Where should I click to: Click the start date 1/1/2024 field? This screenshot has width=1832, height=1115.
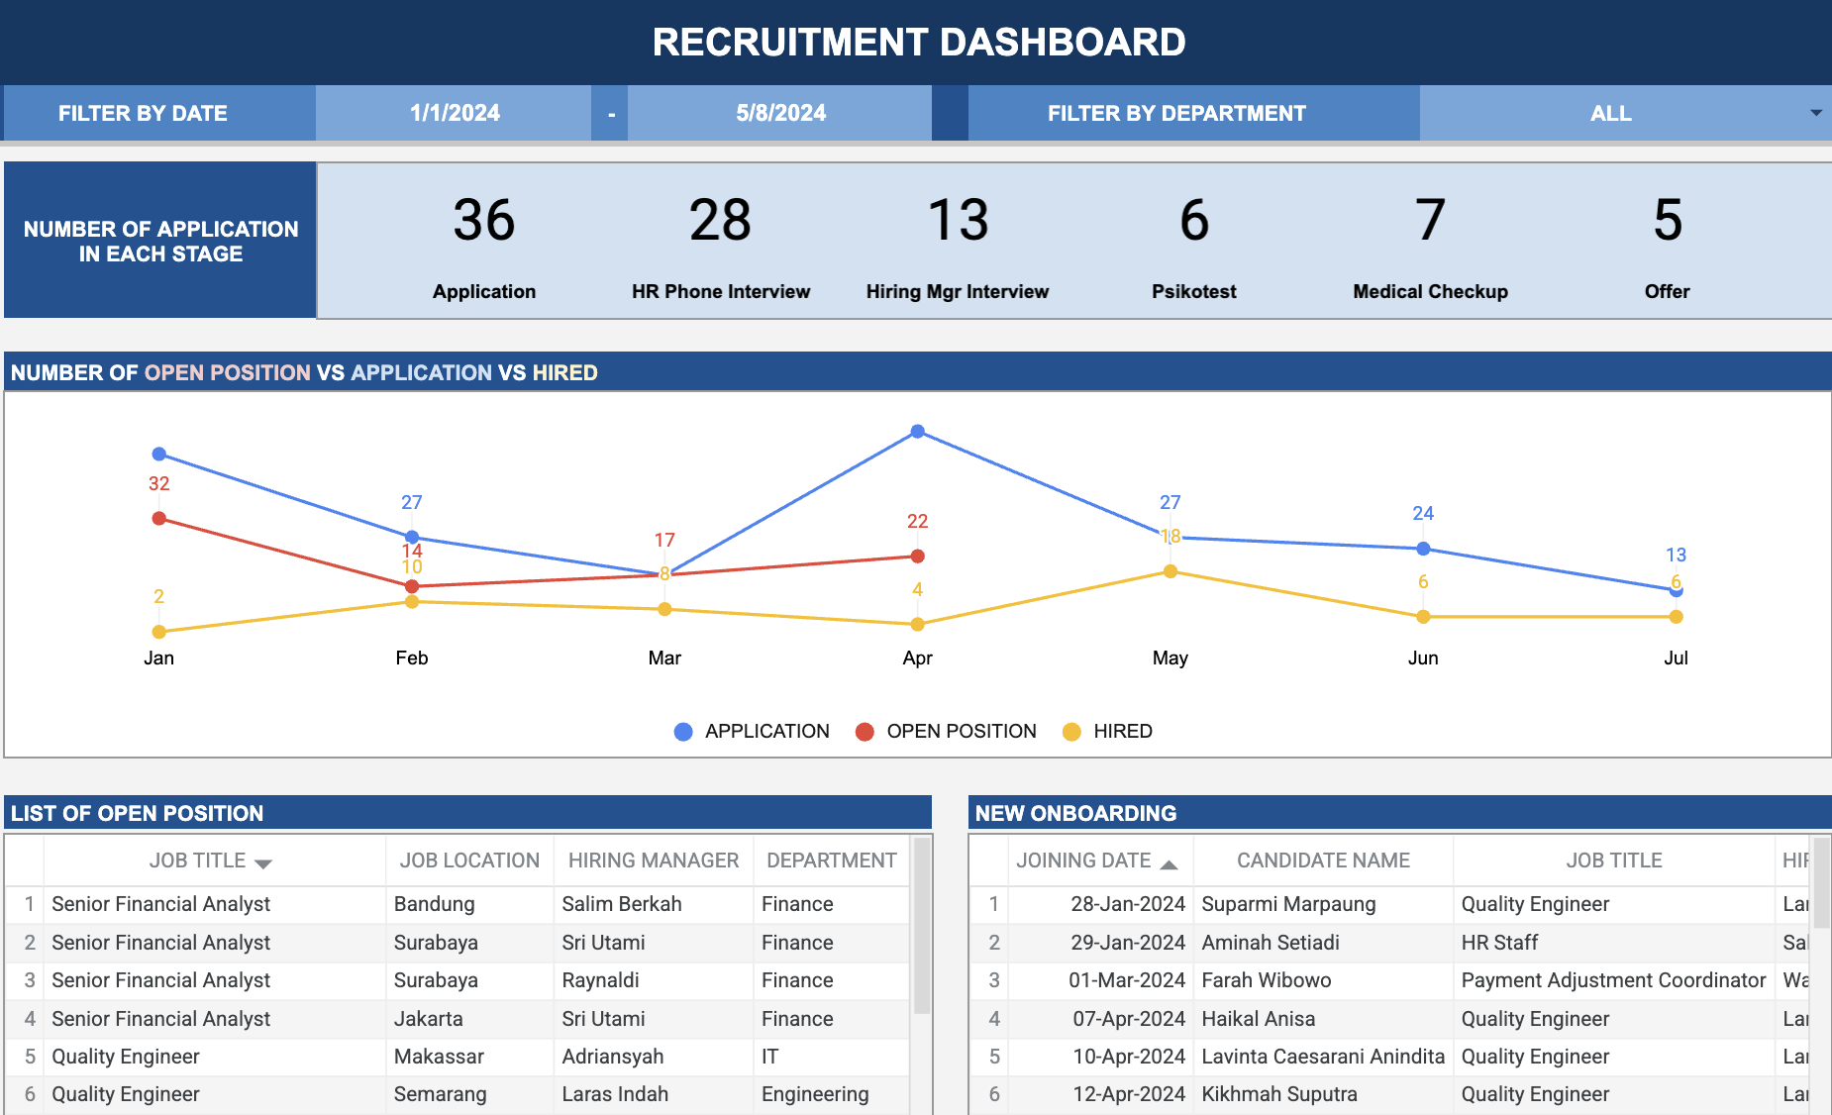455,113
